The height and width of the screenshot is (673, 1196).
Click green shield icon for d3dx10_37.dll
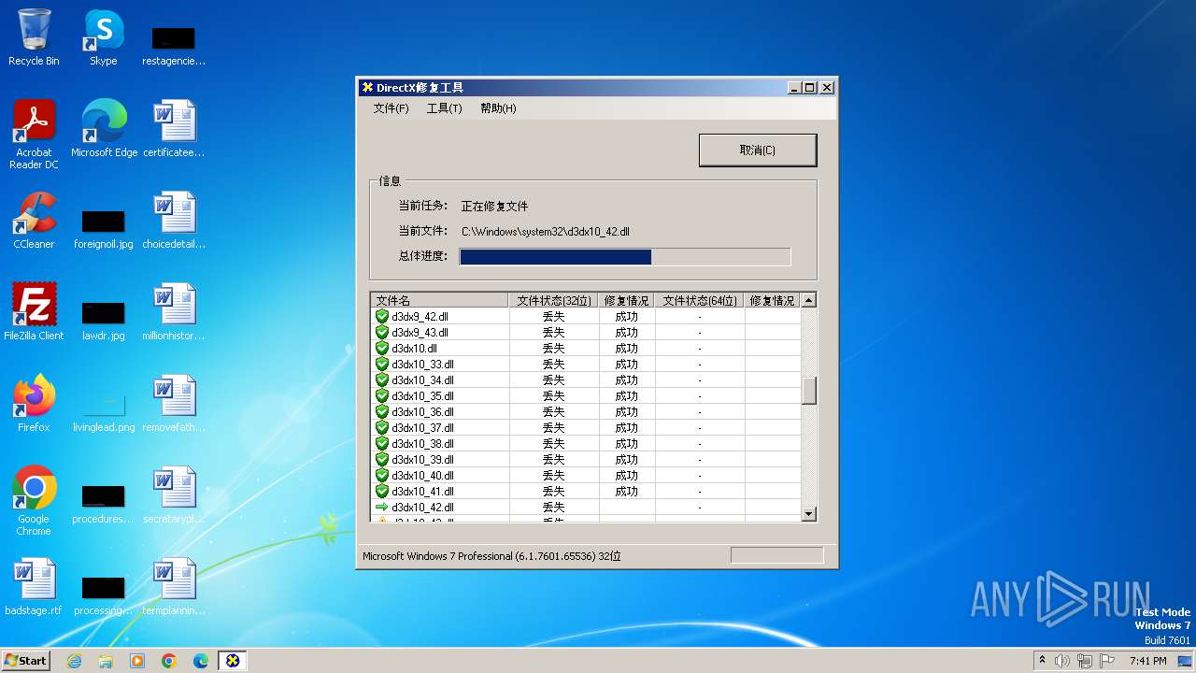coord(382,428)
